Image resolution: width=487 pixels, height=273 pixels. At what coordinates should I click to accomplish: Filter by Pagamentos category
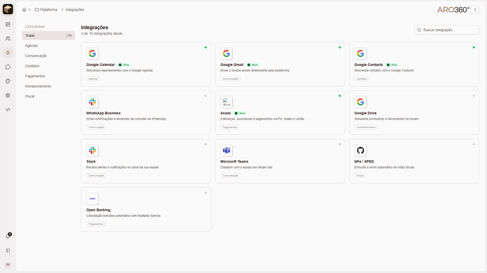[x=35, y=76]
